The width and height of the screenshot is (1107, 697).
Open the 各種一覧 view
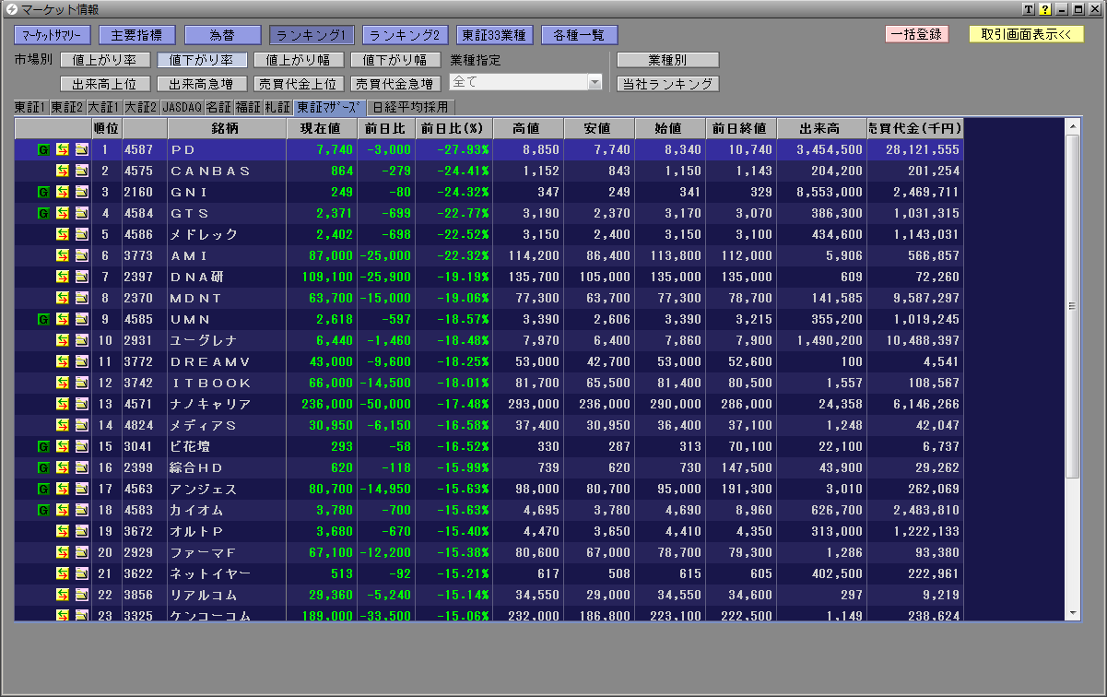pyautogui.click(x=579, y=35)
